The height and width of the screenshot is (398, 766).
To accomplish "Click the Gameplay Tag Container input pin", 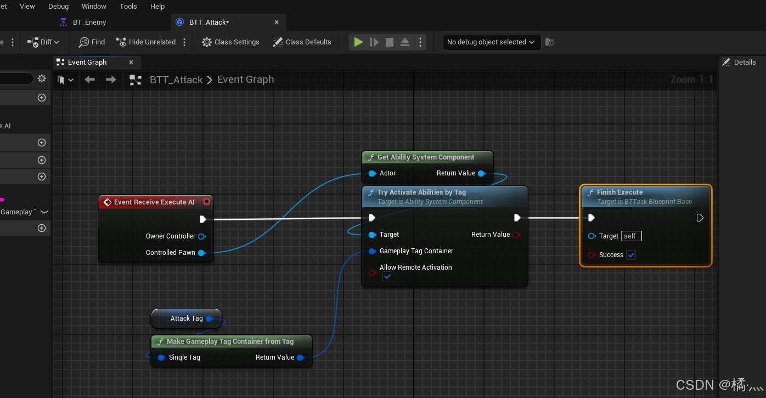I will tap(373, 251).
